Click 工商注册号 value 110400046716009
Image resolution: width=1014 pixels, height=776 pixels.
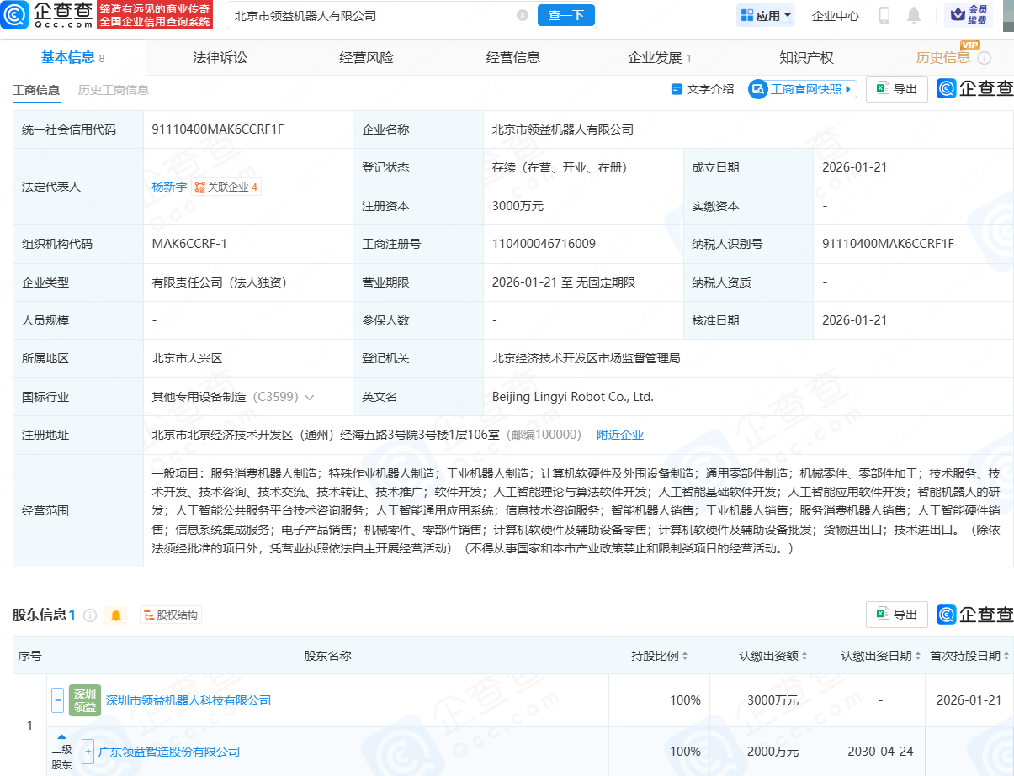click(544, 244)
